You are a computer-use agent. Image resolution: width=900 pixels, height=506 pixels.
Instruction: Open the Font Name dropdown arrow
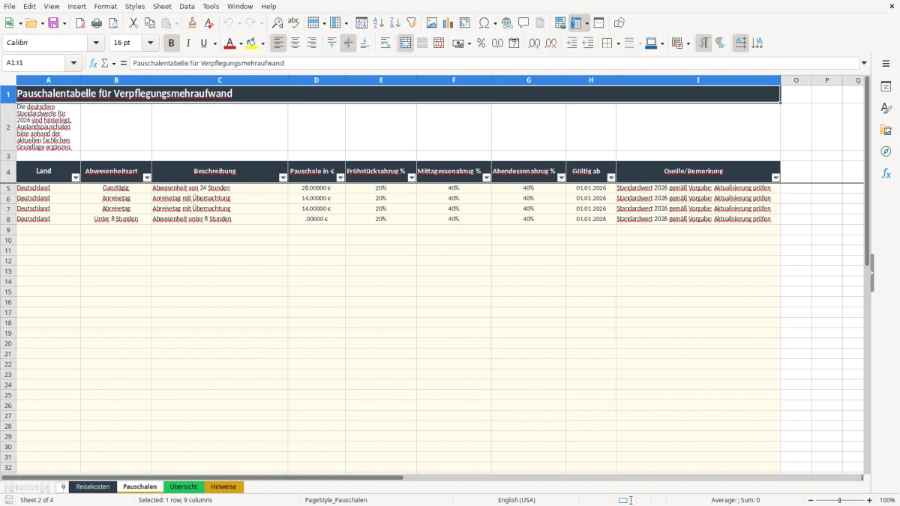click(x=96, y=43)
